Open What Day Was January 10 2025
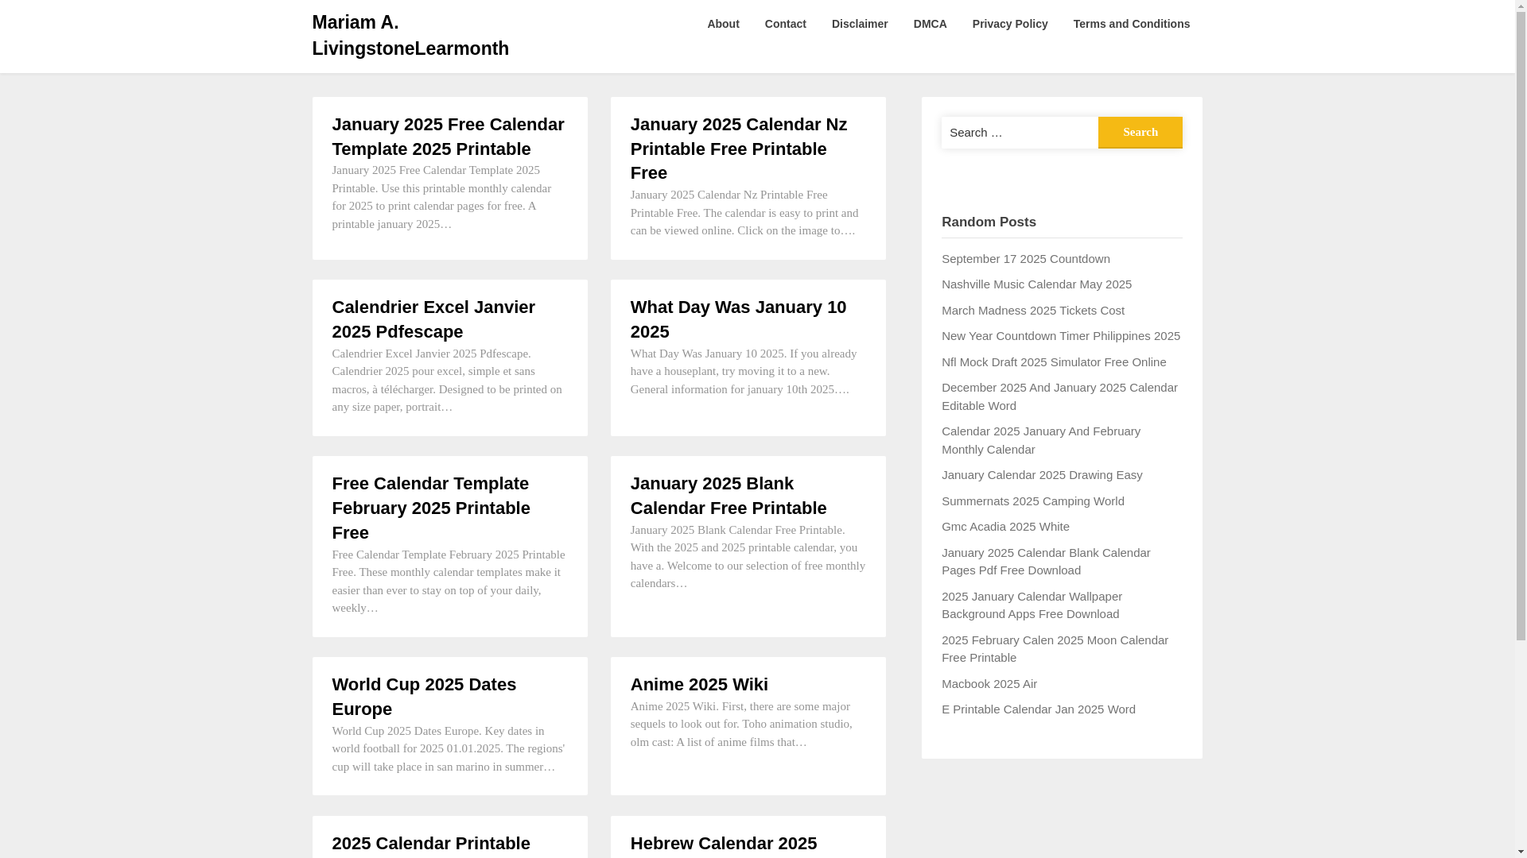The image size is (1527, 858). tap(738, 319)
